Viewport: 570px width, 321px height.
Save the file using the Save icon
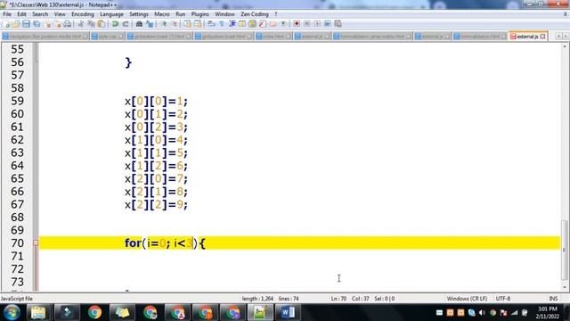(x=26, y=24)
